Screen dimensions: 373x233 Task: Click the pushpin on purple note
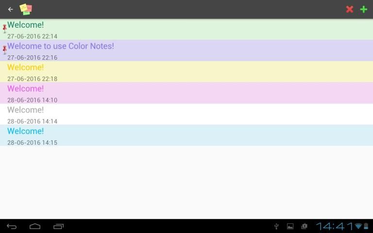pyautogui.click(x=4, y=50)
